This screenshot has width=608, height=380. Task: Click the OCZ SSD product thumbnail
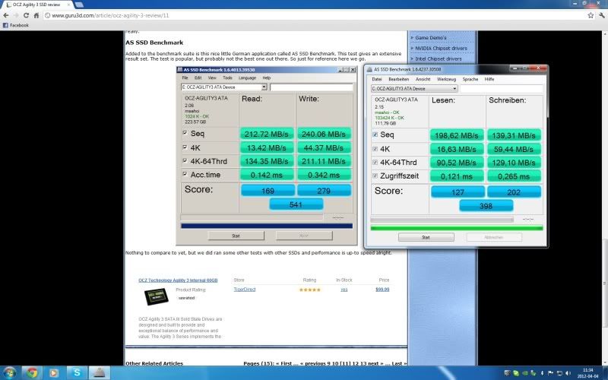(157, 297)
